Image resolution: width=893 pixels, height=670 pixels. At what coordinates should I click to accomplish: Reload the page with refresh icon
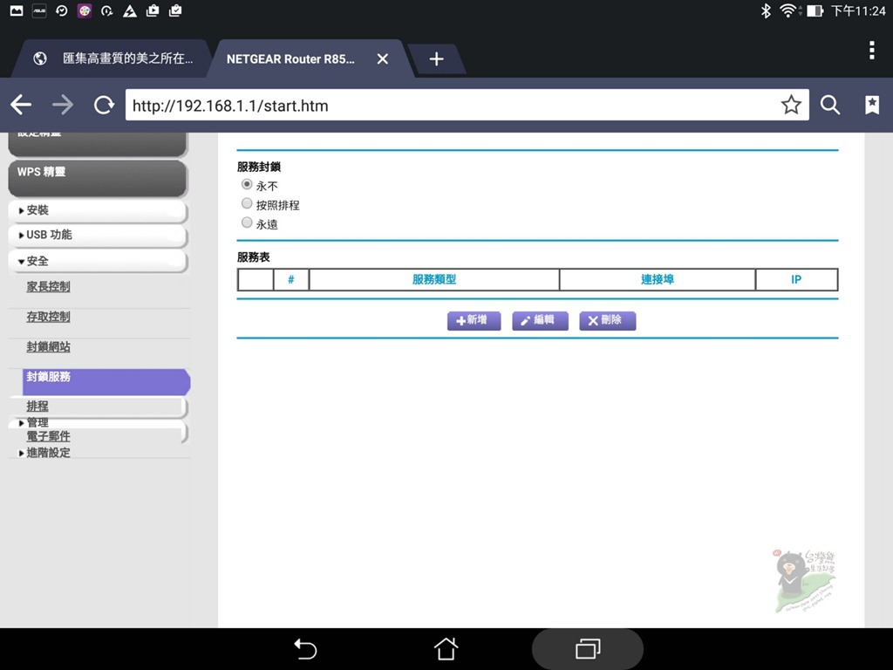click(x=104, y=105)
